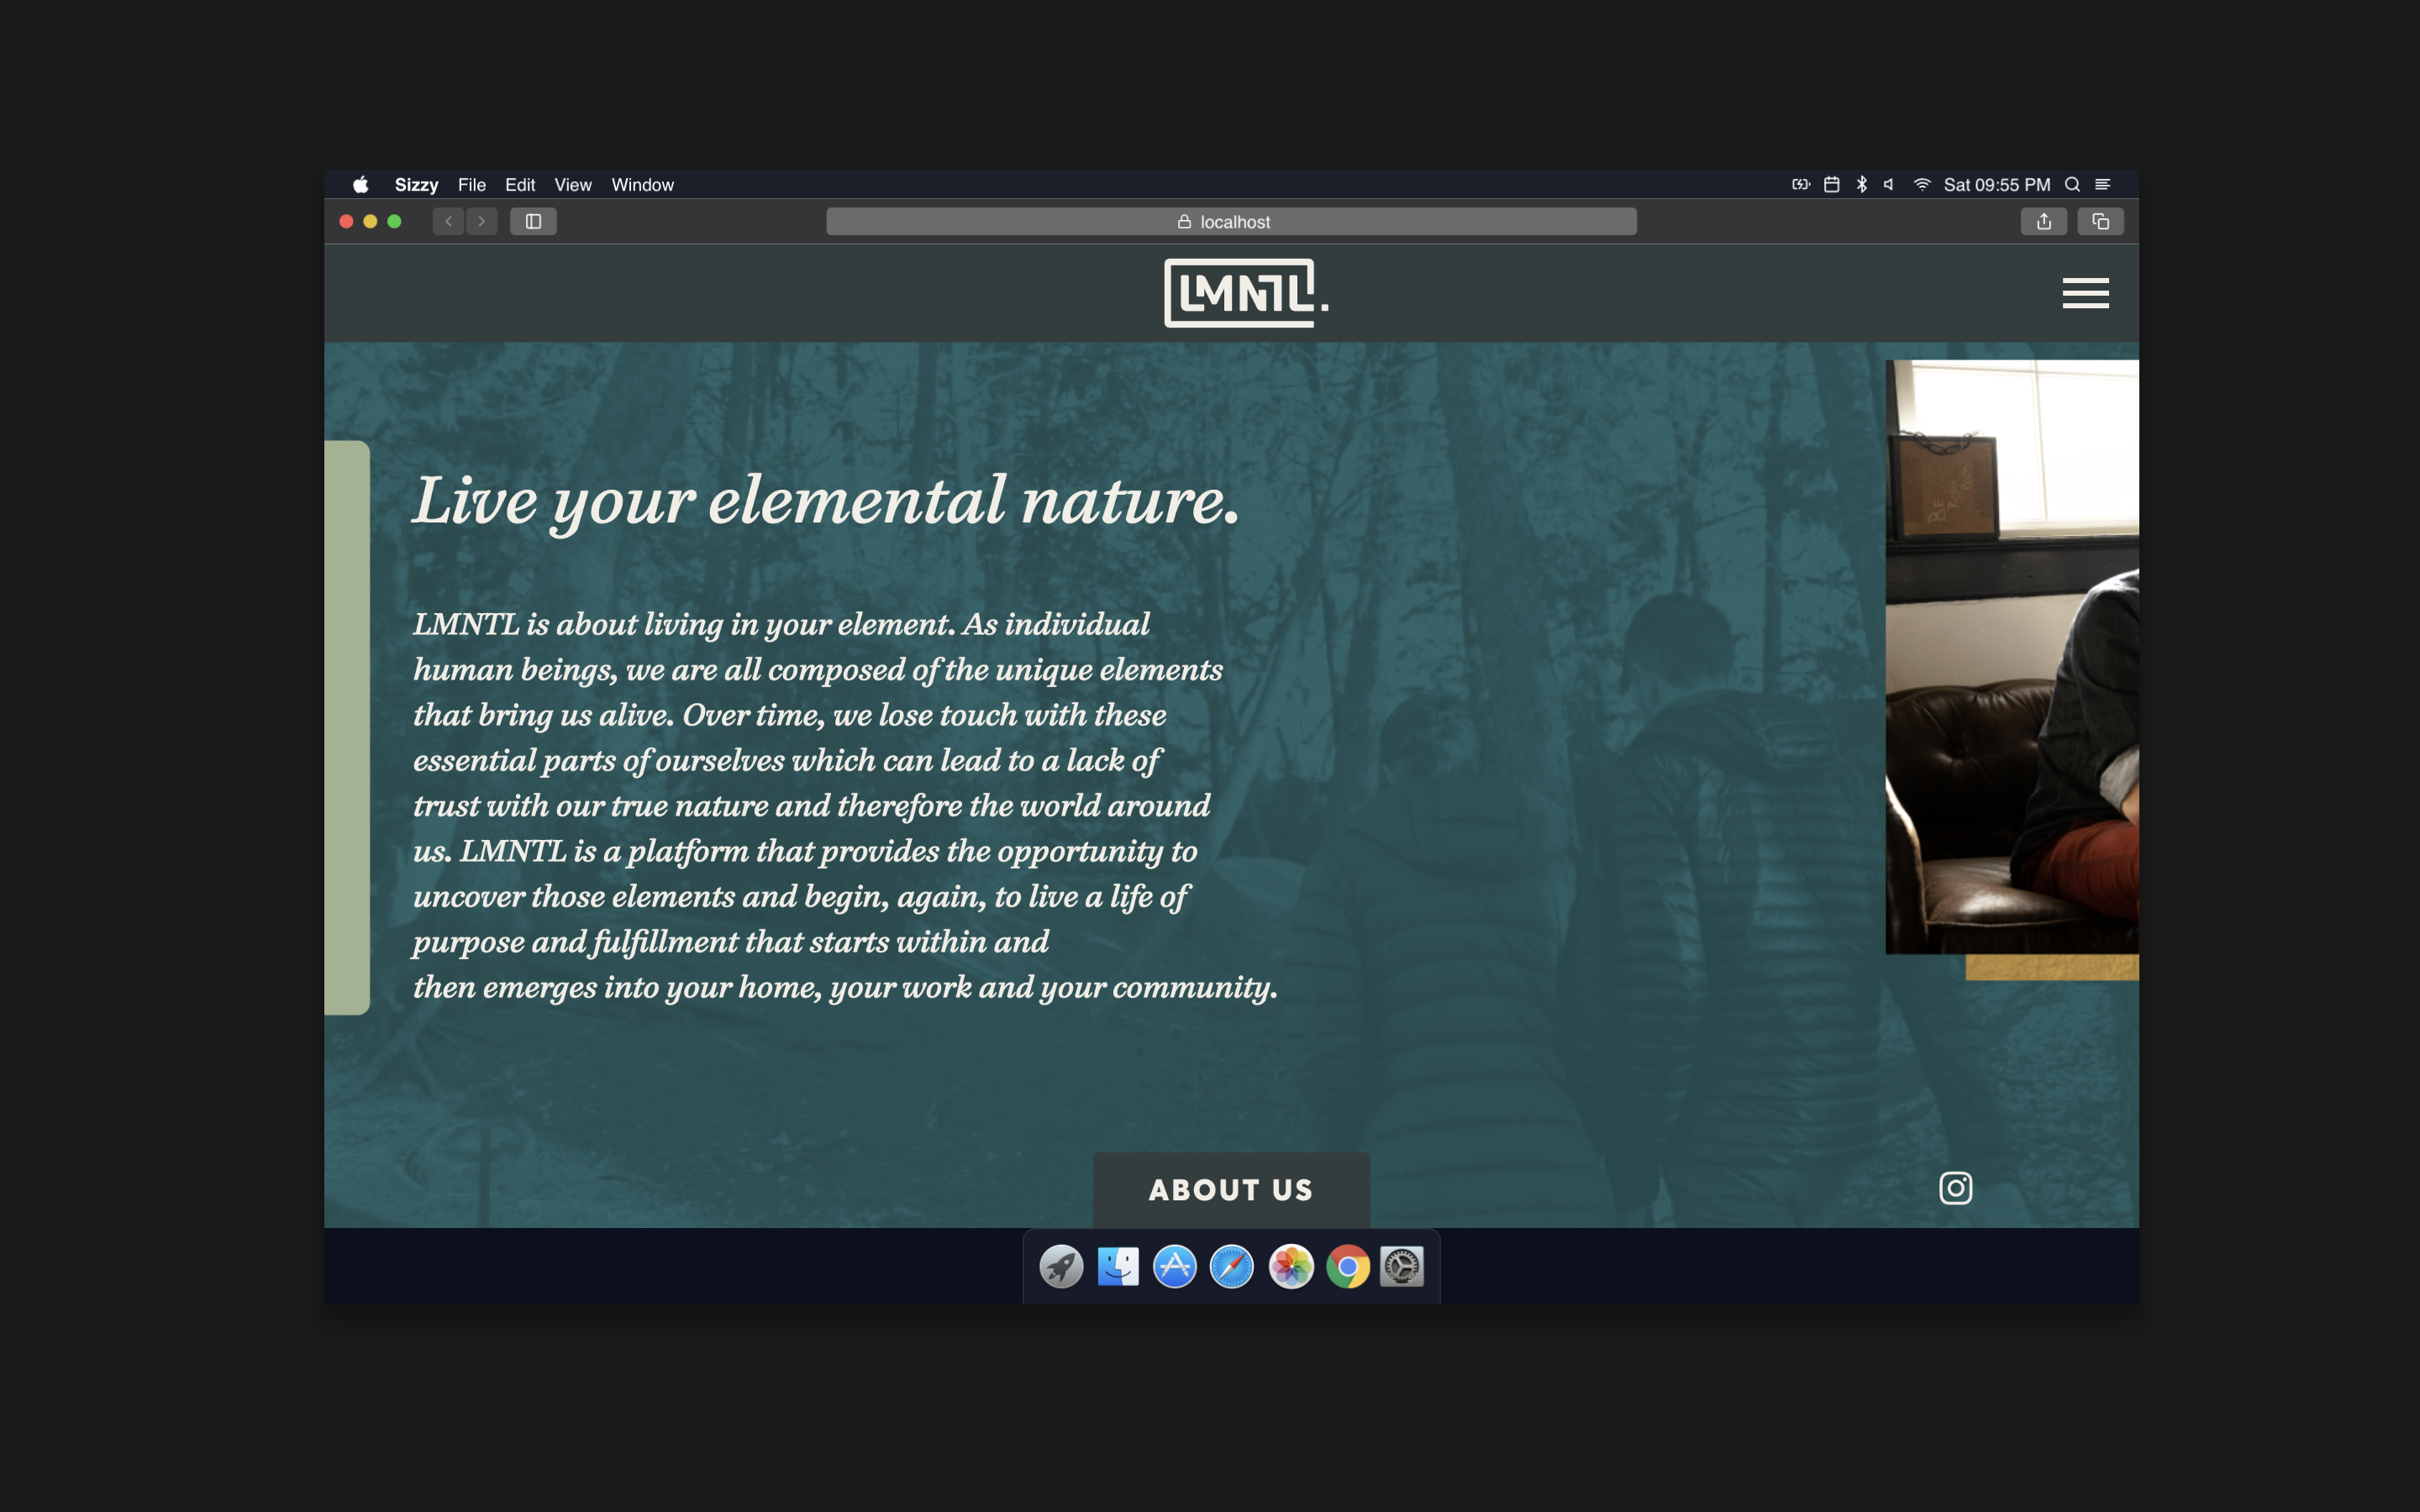Image resolution: width=2420 pixels, height=1512 pixels.
Task: Open the hamburger navigation menu
Action: pos(2085,293)
